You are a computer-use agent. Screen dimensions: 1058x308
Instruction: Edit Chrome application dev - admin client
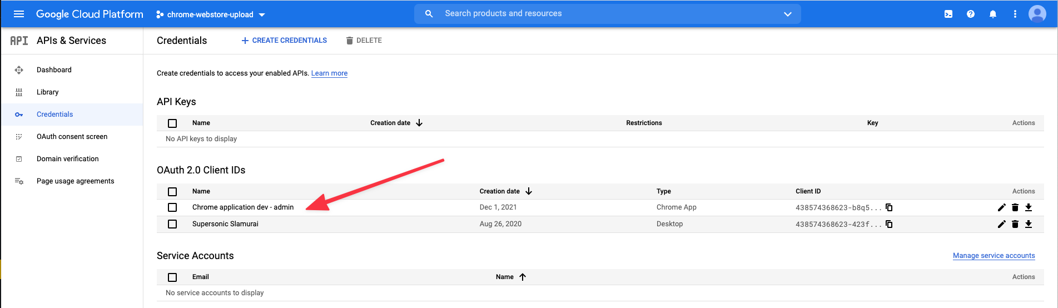pos(1002,207)
